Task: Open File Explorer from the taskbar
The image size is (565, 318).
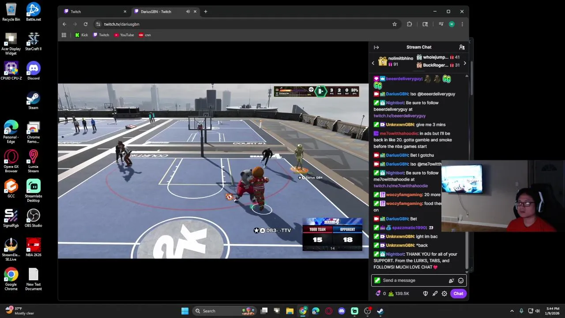Action: point(290,311)
